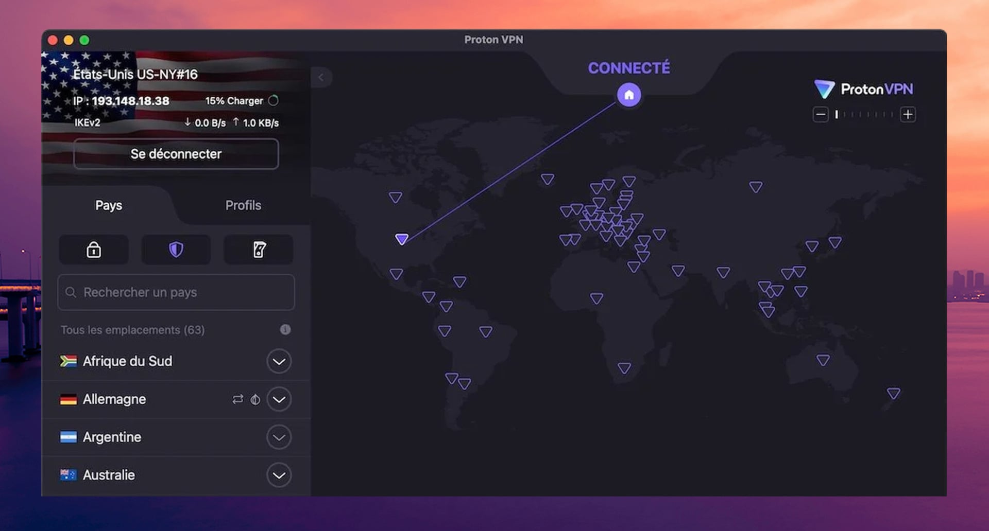Screen dimensions: 989x531
Task: Click the Tor onion icon next to Allemagne
Action: (x=255, y=399)
